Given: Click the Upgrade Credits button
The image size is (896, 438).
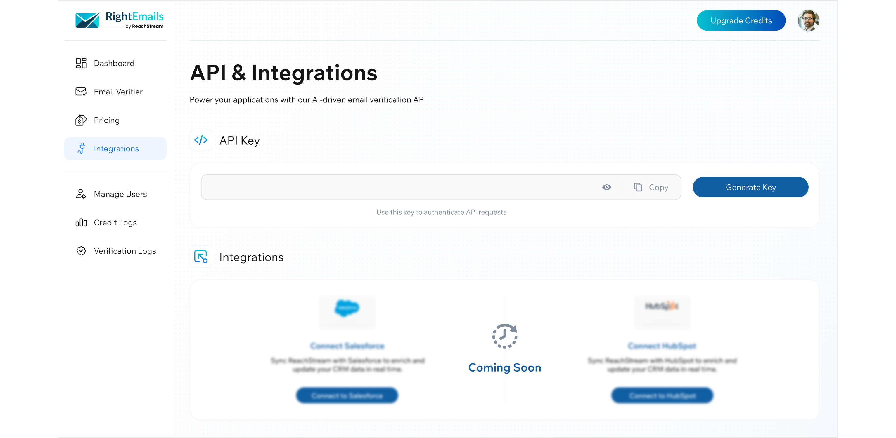Looking at the screenshot, I should click(741, 20).
